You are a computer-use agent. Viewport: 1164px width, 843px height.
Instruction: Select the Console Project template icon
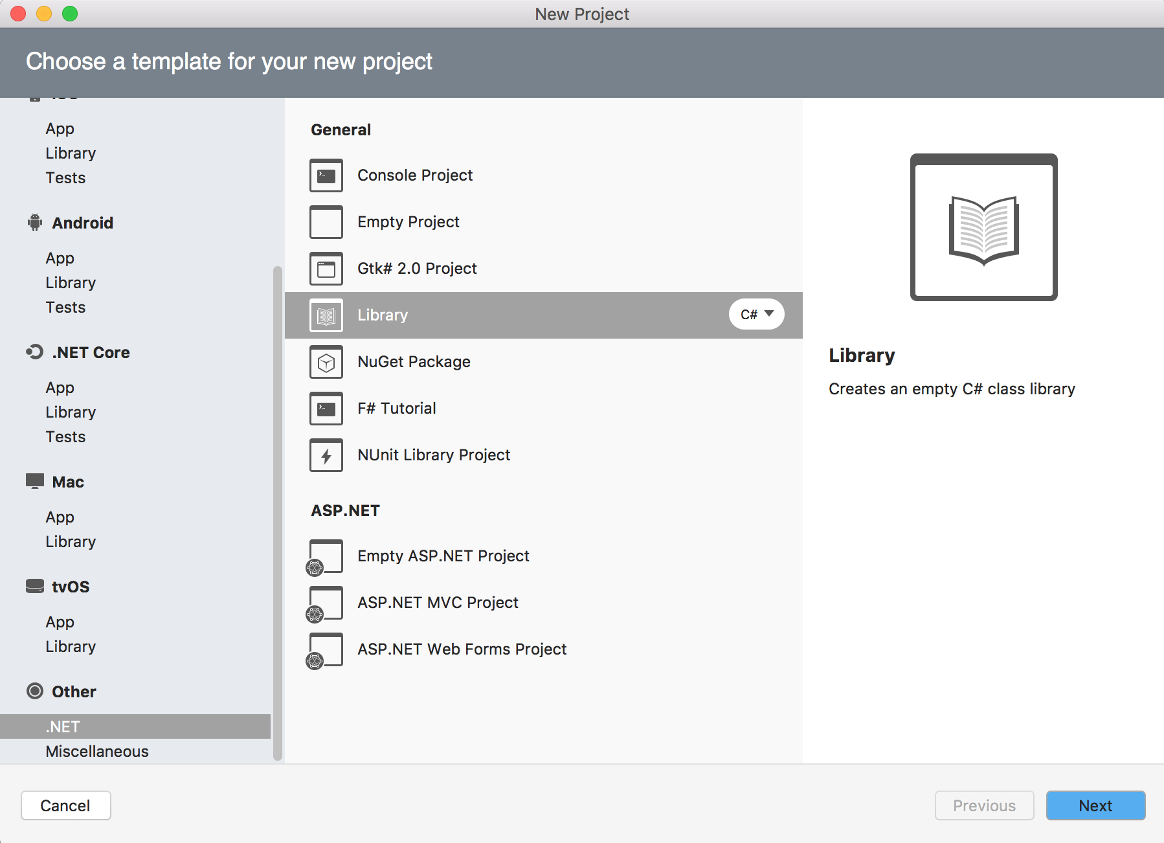(x=326, y=175)
